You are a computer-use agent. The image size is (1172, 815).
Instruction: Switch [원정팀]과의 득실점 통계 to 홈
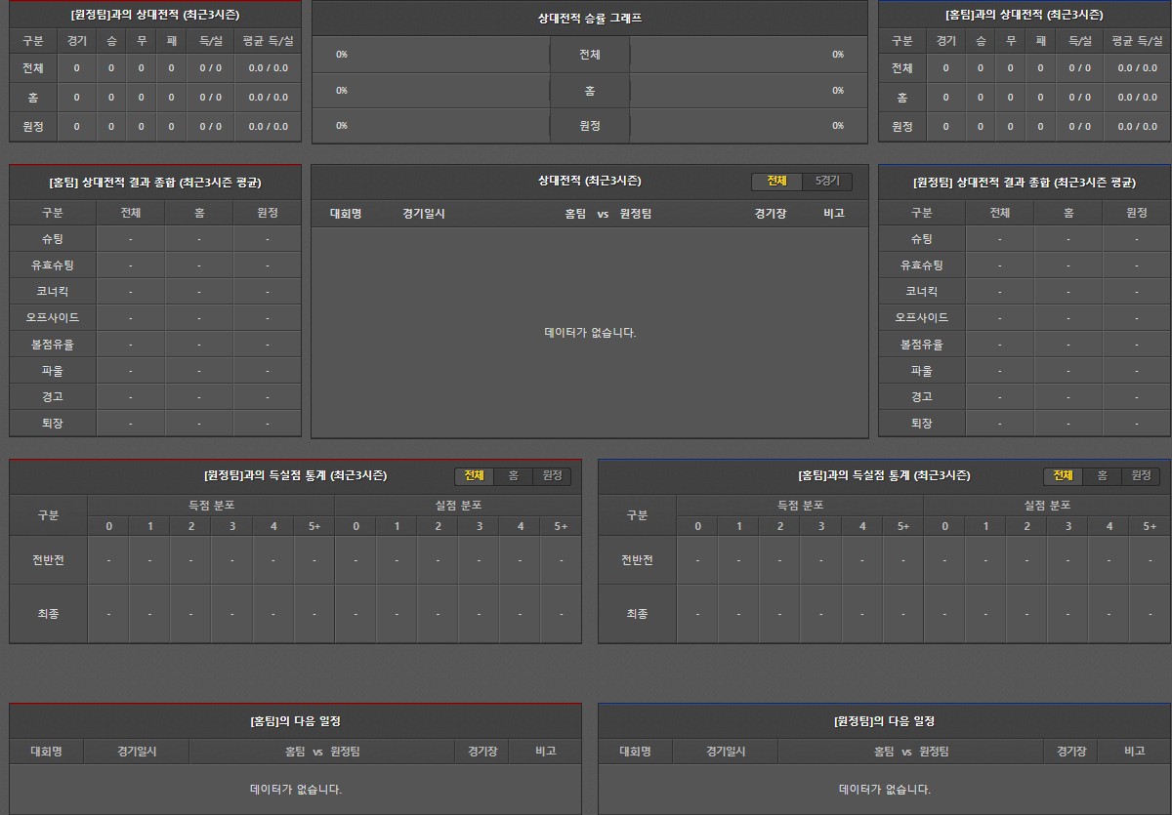pos(513,476)
